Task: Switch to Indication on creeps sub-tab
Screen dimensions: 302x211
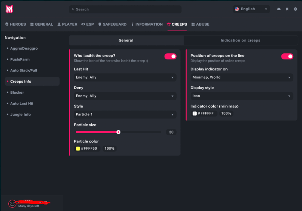Action: tap(240, 40)
